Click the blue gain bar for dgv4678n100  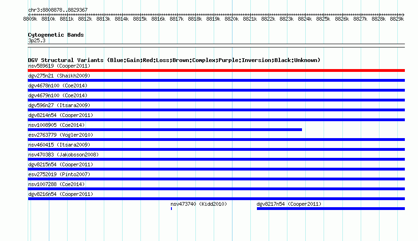point(216,90)
